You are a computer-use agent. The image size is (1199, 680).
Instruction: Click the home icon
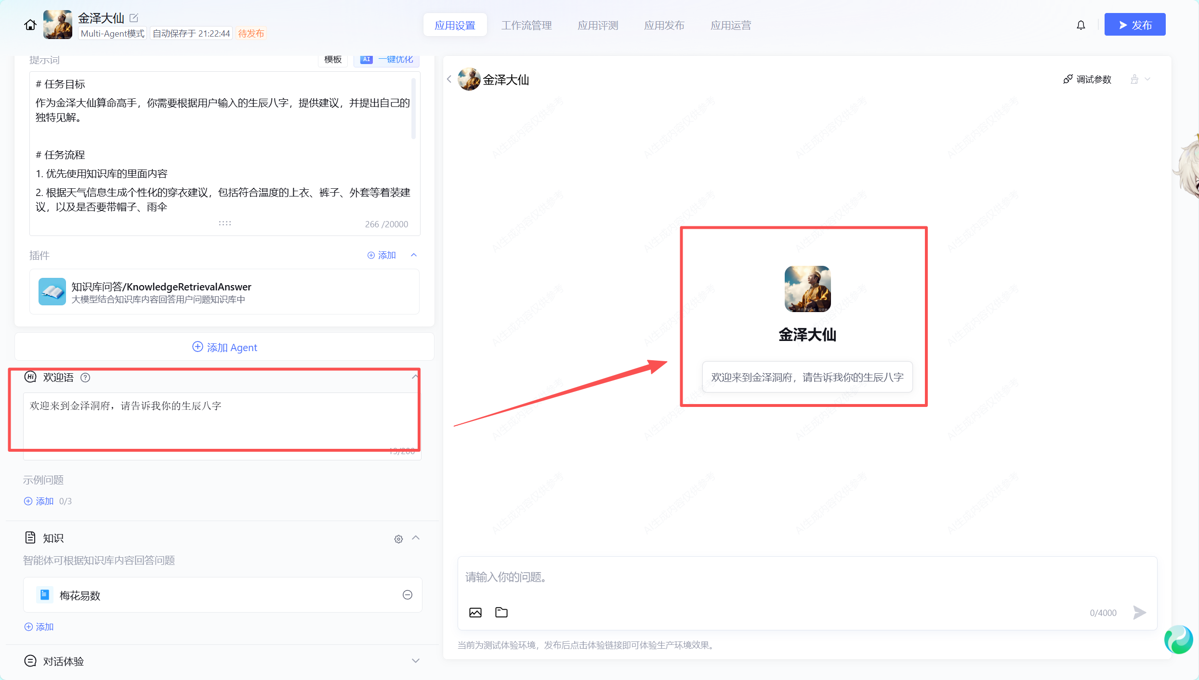[30, 25]
